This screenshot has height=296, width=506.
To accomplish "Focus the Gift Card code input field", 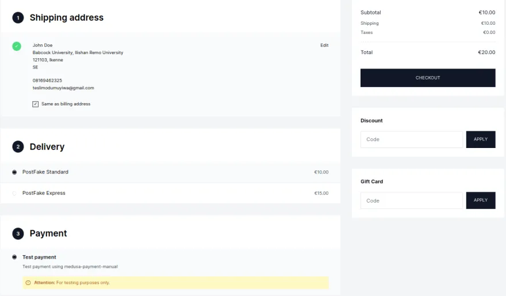I will click(x=411, y=200).
